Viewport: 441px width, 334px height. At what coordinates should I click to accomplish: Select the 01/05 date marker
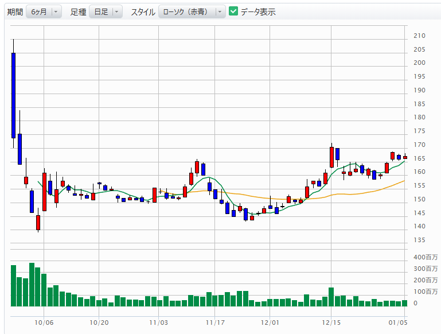(399, 323)
